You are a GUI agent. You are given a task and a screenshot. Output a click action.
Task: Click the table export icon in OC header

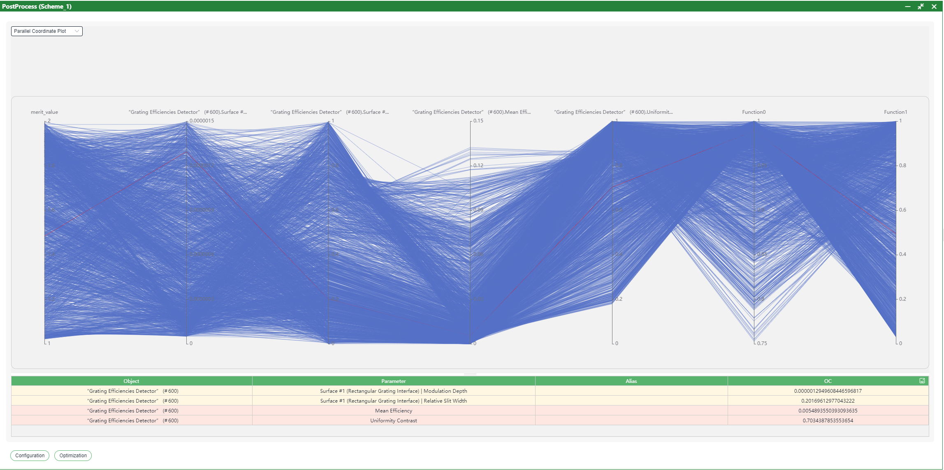coord(922,381)
